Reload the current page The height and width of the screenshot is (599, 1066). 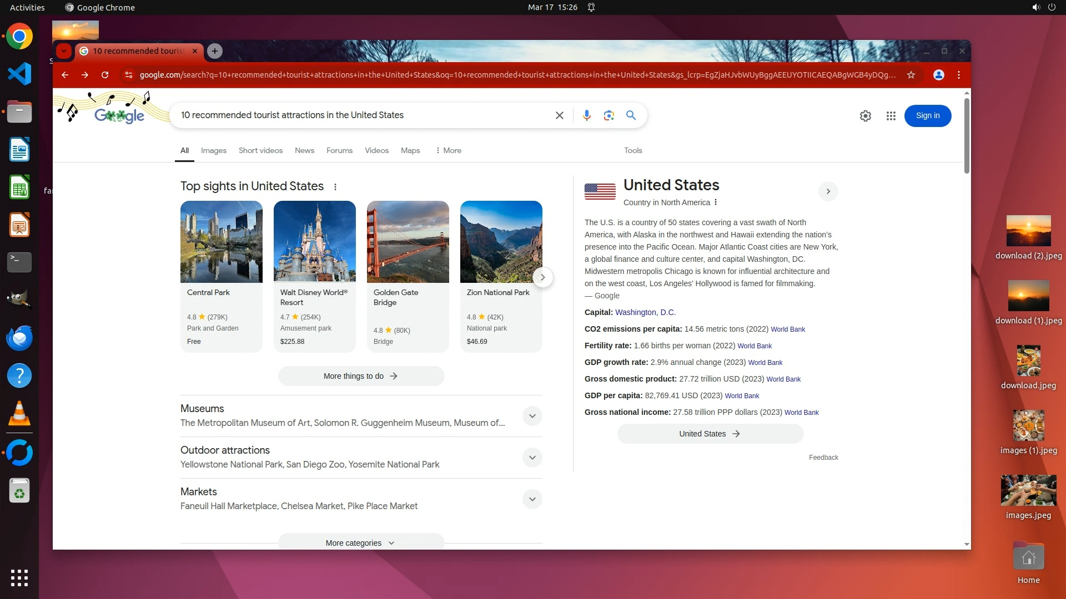coord(105,75)
